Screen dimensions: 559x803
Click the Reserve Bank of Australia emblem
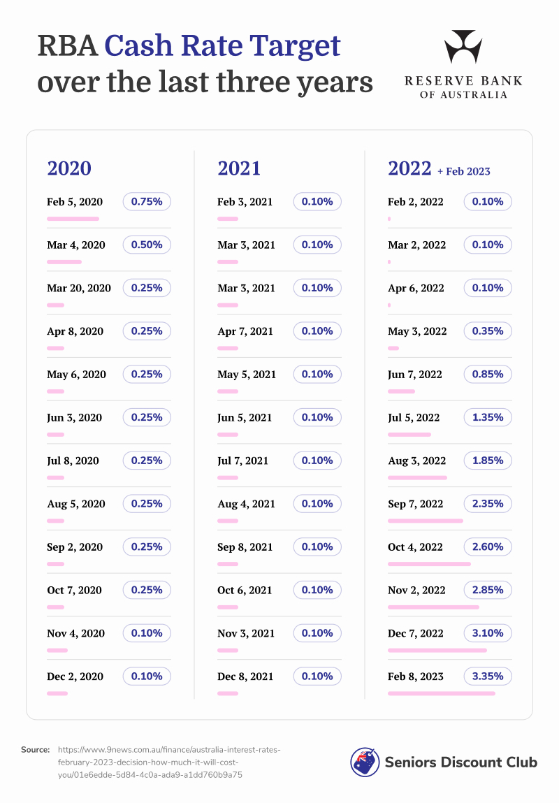[x=463, y=48]
